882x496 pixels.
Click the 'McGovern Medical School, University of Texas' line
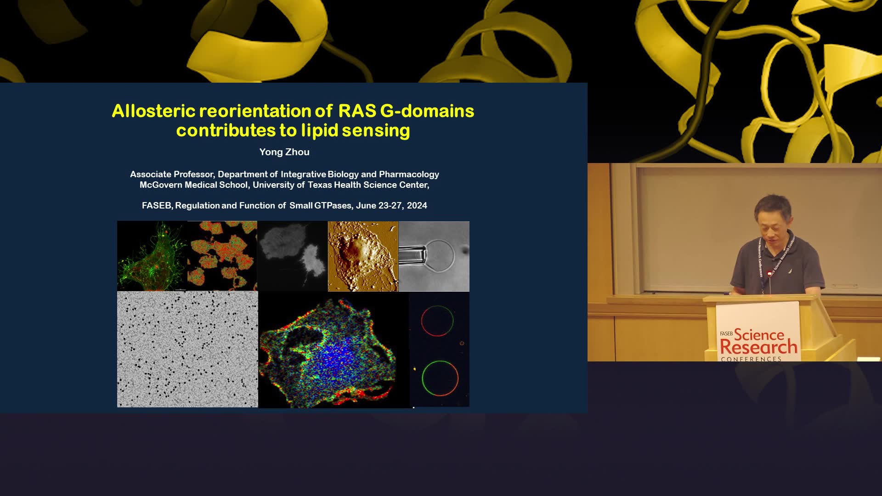click(x=284, y=185)
